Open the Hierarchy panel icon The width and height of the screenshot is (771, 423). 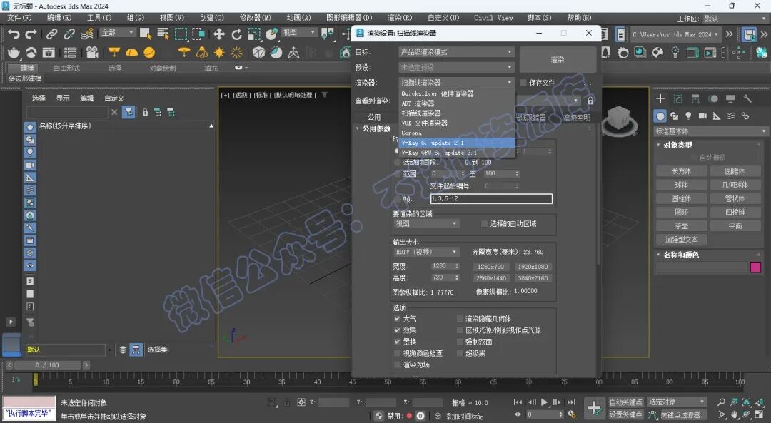(x=695, y=98)
